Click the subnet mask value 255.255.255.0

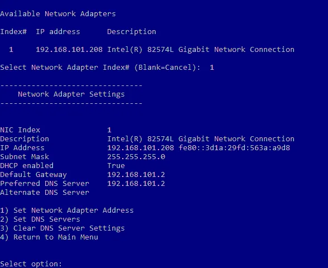(136, 157)
